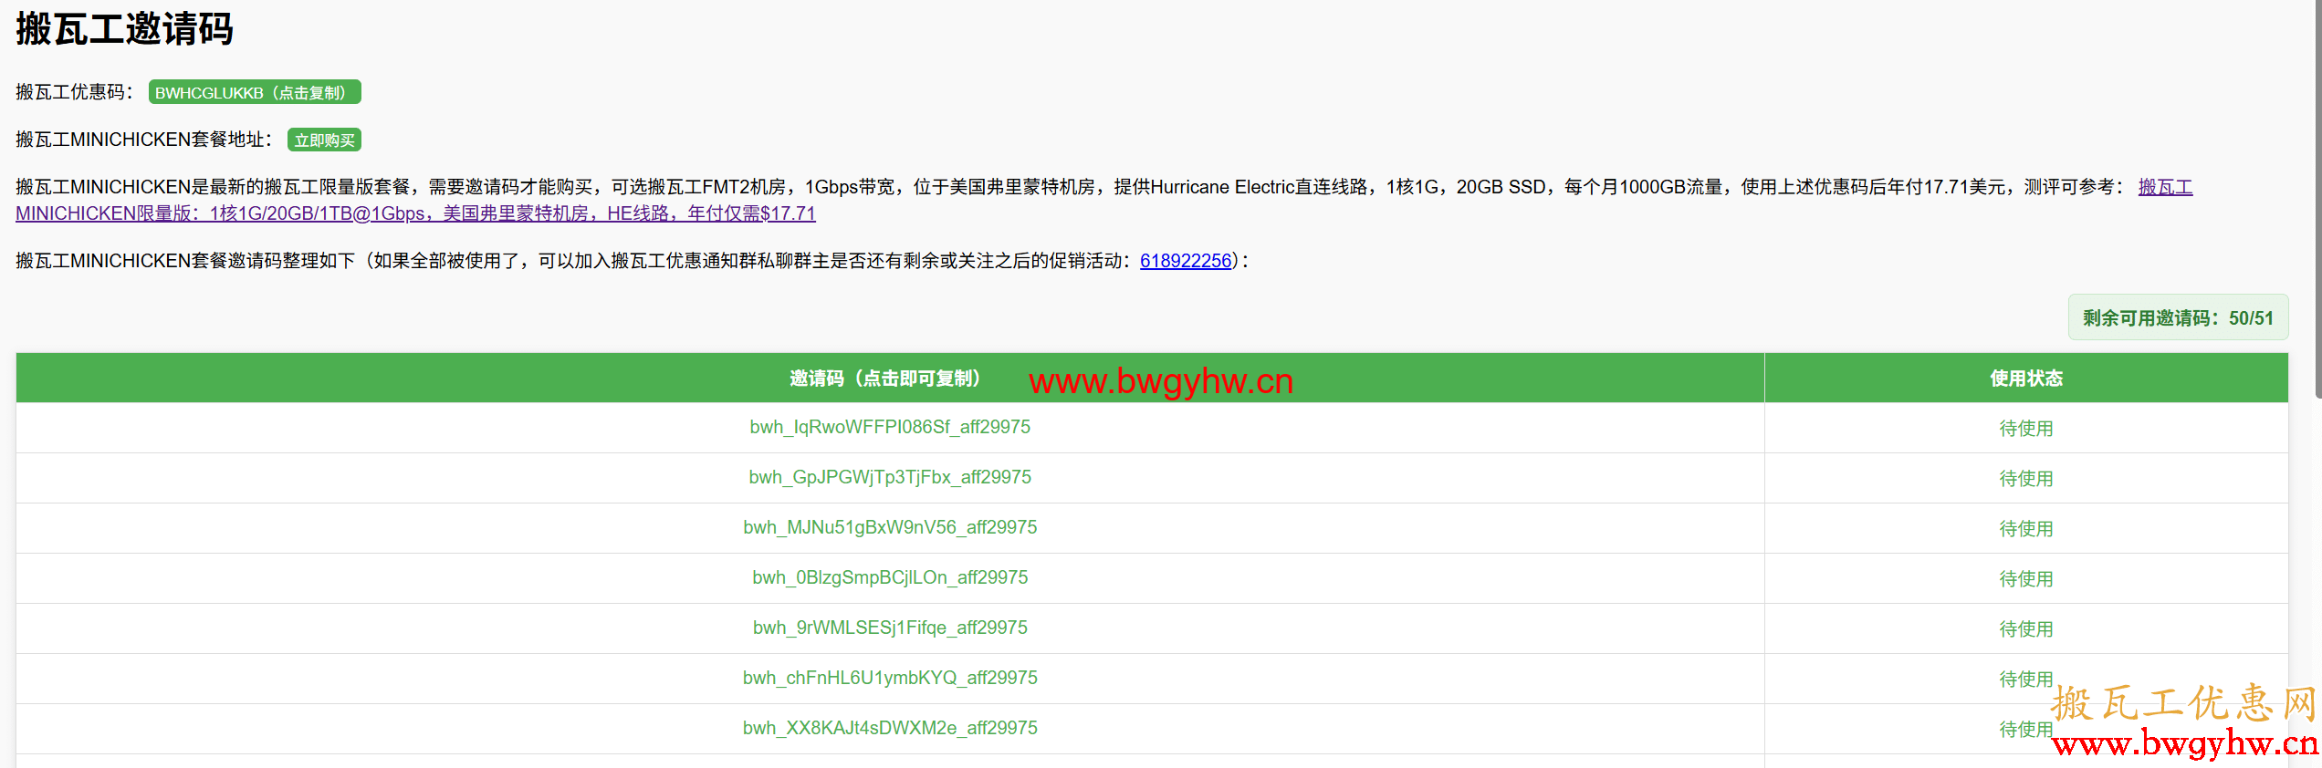Click 待使用 status for bwh_MJNu51gBxW9nV56 row

click(x=2026, y=528)
